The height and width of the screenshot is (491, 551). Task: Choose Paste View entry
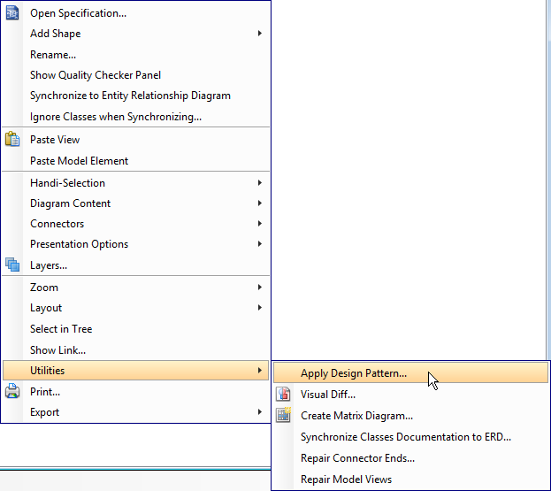click(x=135, y=140)
